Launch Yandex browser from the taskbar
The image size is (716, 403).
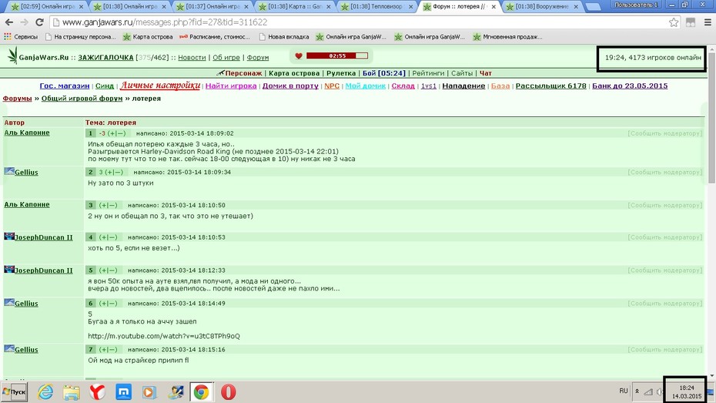pos(97,392)
